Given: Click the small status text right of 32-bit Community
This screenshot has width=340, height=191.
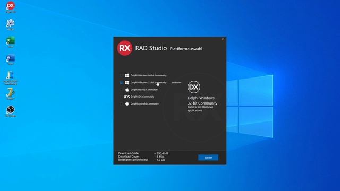Looking at the screenshot, I should [x=176, y=83].
